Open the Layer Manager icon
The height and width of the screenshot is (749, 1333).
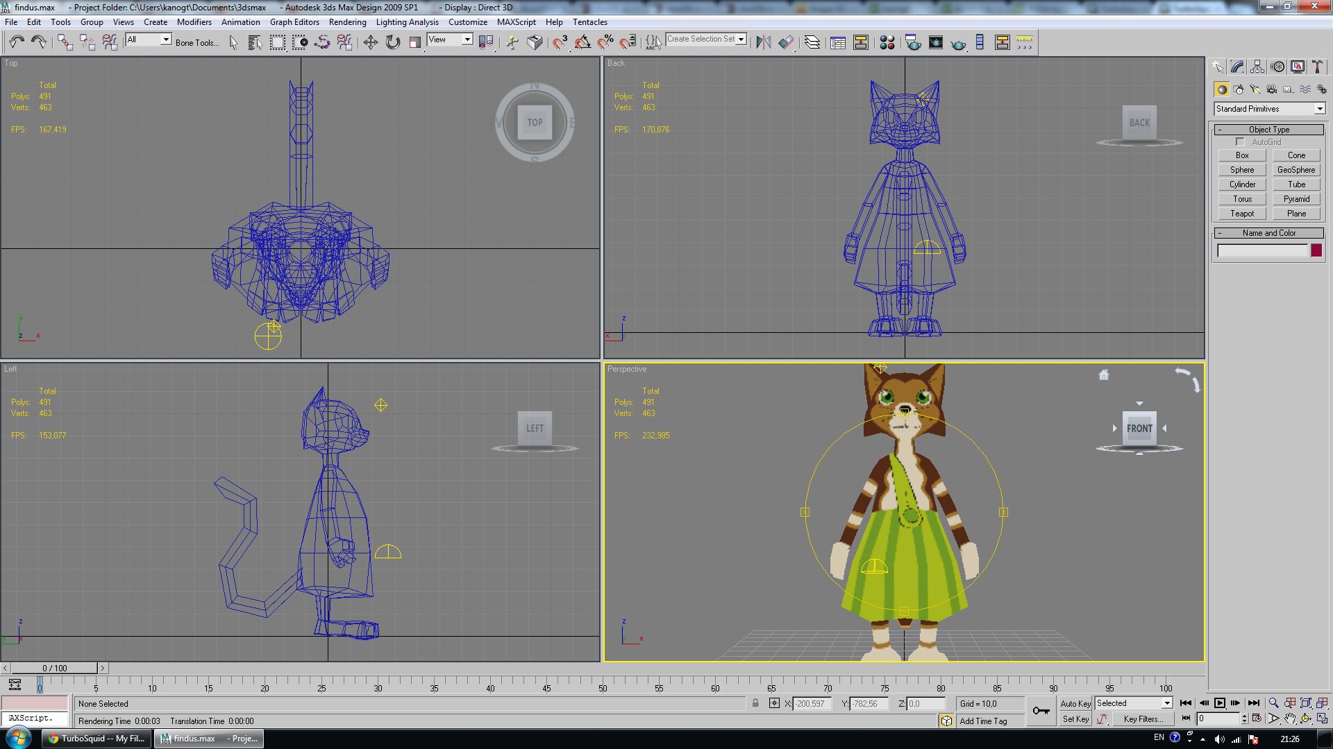pyautogui.click(x=812, y=42)
